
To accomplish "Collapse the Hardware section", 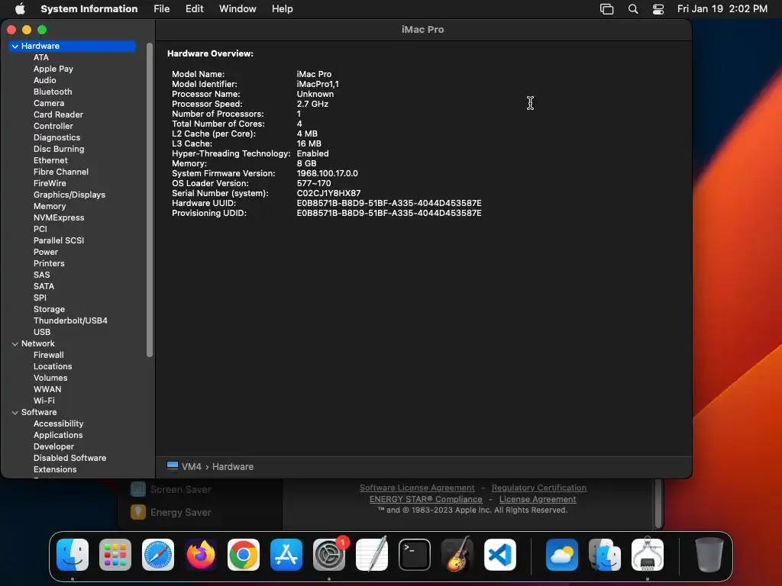I will point(15,46).
